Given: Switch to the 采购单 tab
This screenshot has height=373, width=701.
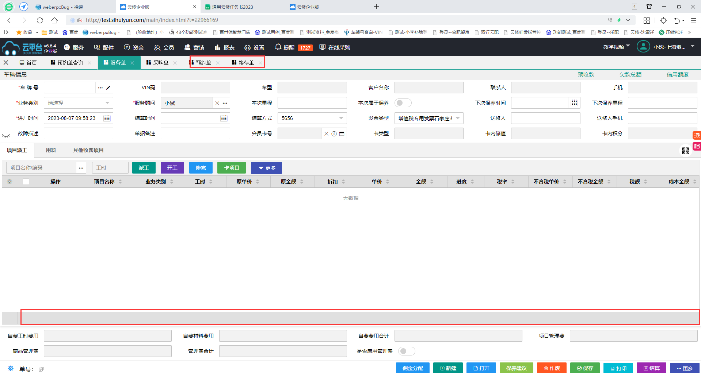Looking at the screenshot, I should point(160,63).
